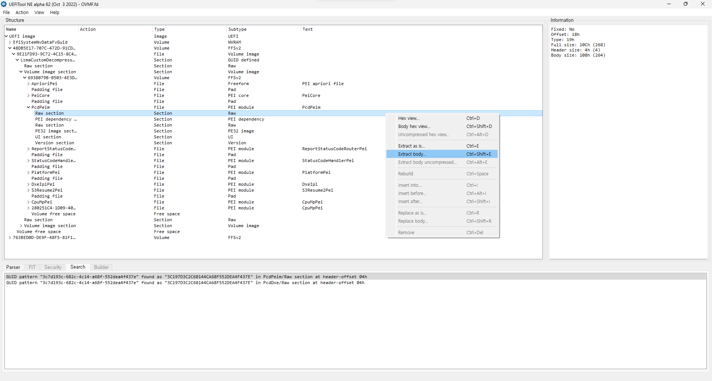Open the Action menu
The image size is (712, 381).
tap(22, 13)
